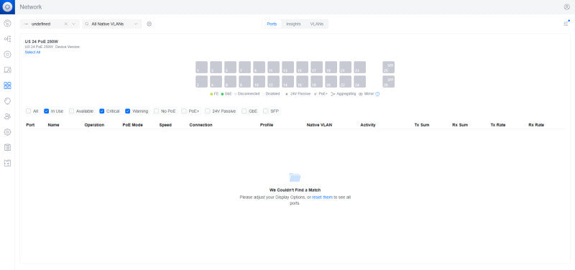Uncheck the Warning filter checkbox

pyautogui.click(x=128, y=111)
